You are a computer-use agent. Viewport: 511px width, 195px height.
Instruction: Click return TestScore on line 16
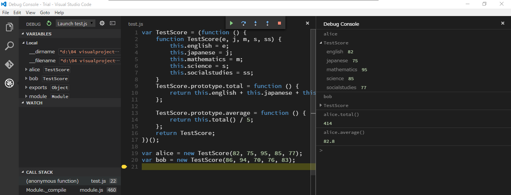click(186, 133)
